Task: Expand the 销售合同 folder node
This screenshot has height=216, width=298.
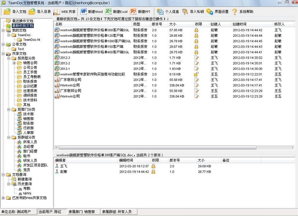Action: [x=14, y=63]
